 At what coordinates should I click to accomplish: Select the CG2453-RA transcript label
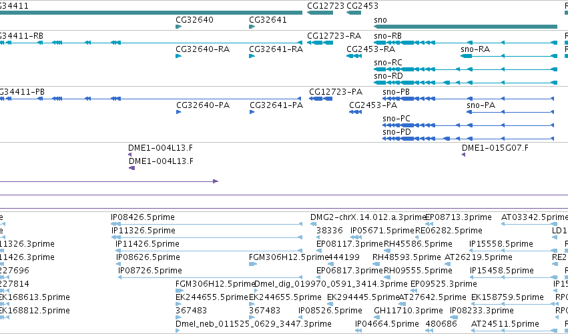370,49
